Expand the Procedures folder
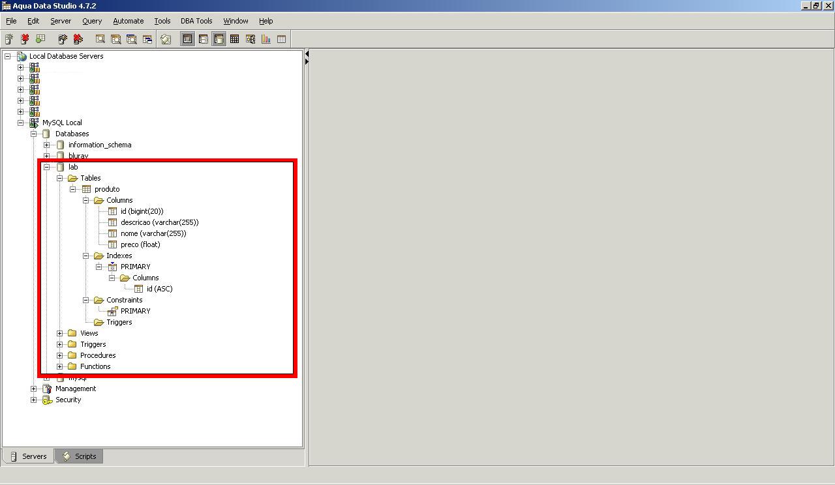The height and width of the screenshot is (485, 835). click(60, 355)
